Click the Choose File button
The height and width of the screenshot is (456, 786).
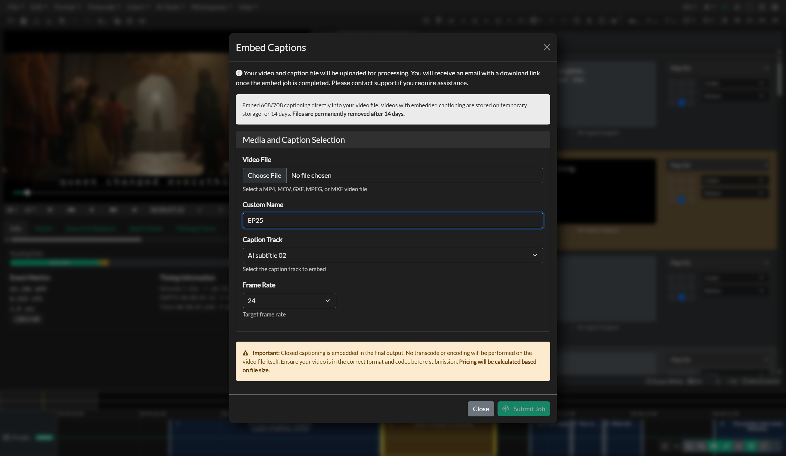[264, 175]
